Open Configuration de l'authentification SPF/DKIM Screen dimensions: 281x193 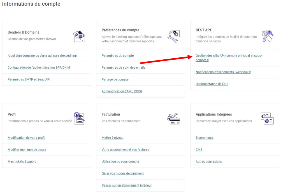click(39, 68)
